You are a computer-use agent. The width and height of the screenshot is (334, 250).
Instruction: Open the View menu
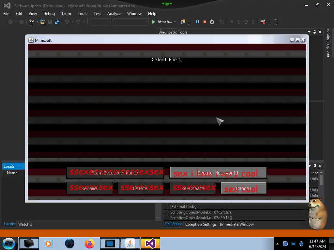coord(33,14)
